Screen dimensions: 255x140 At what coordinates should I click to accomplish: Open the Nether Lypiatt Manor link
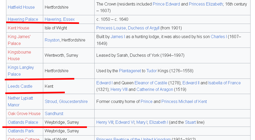point(20,102)
